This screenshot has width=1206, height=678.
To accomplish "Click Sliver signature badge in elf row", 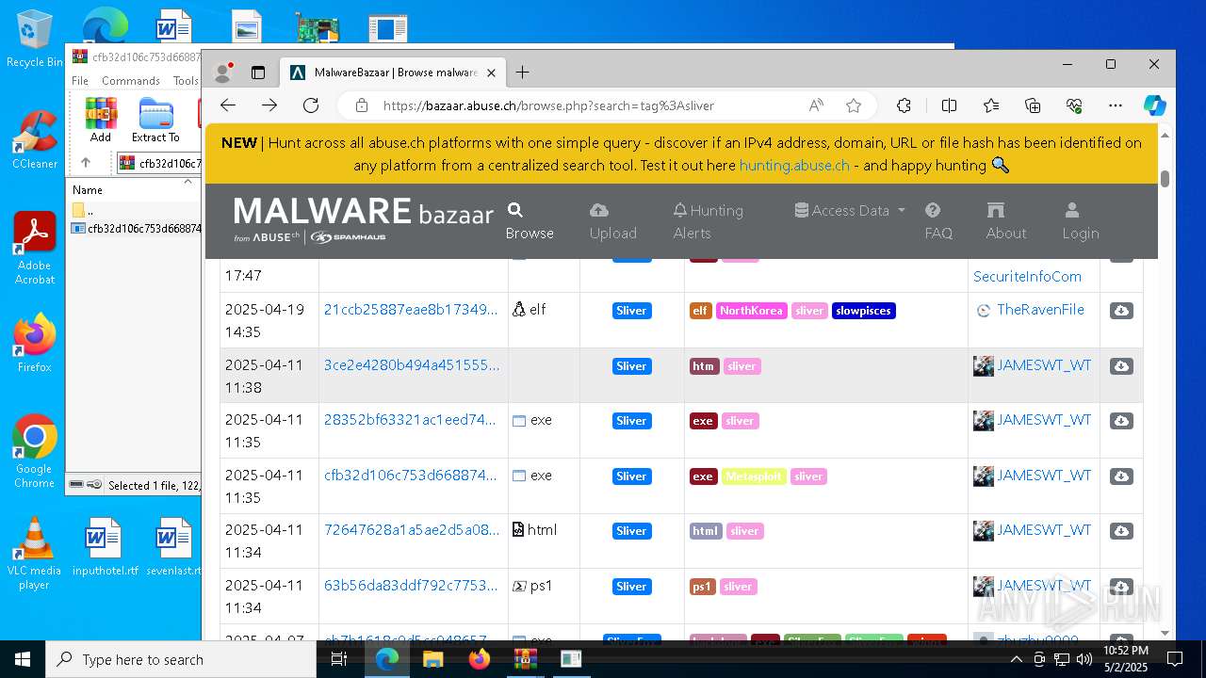I will [631, 311].
